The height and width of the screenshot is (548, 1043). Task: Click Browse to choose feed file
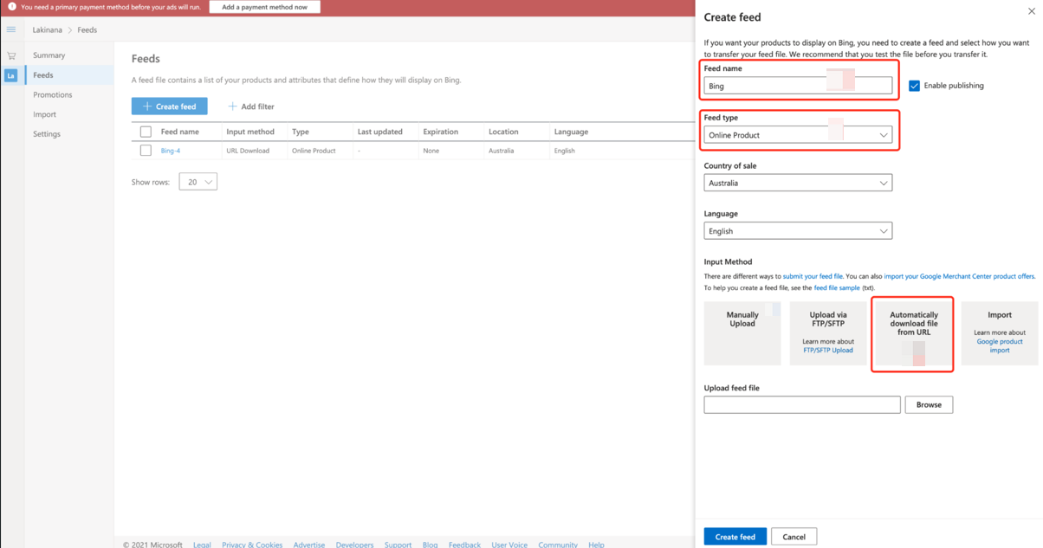click(x=929, y=404)
